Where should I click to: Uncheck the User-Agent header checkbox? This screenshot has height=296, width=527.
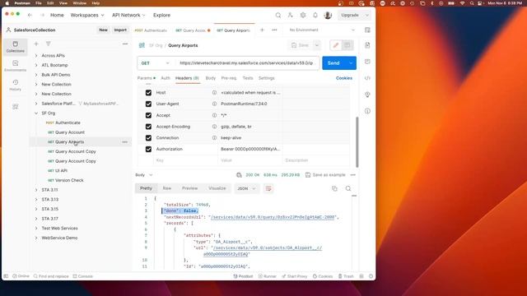pos(148,104)
